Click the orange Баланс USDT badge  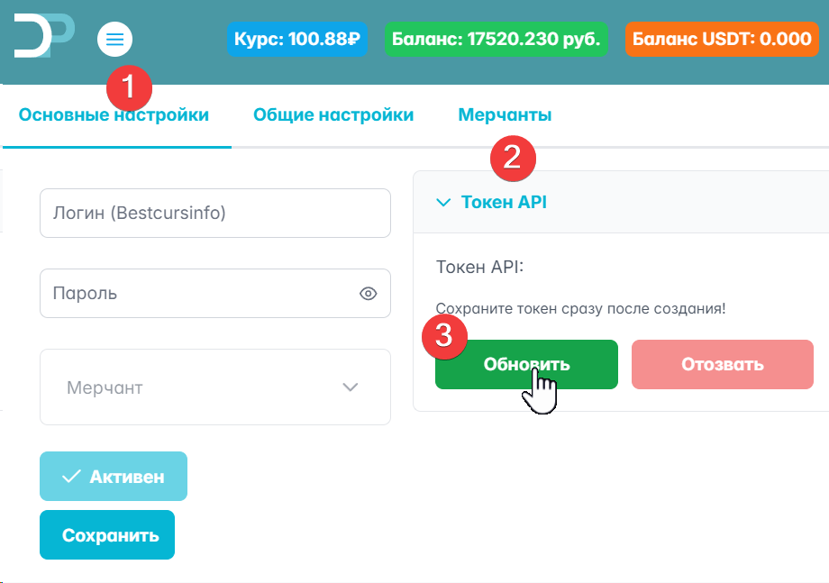coord(721,40)
